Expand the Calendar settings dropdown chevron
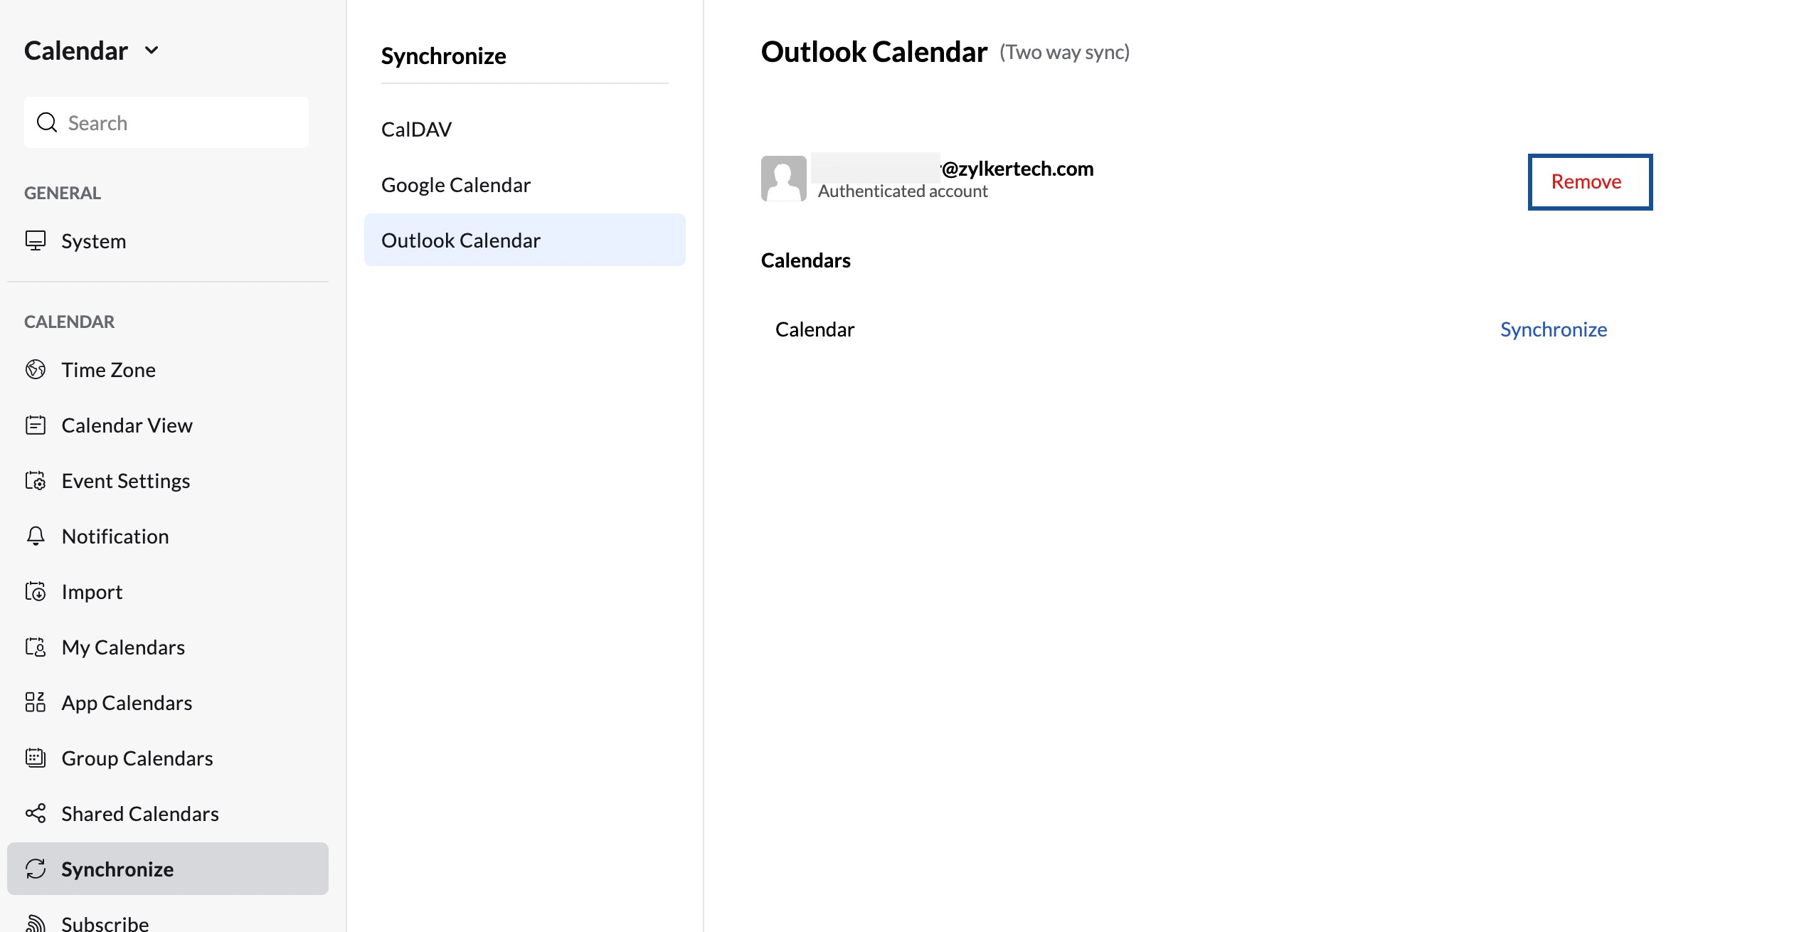 (152, 51)
